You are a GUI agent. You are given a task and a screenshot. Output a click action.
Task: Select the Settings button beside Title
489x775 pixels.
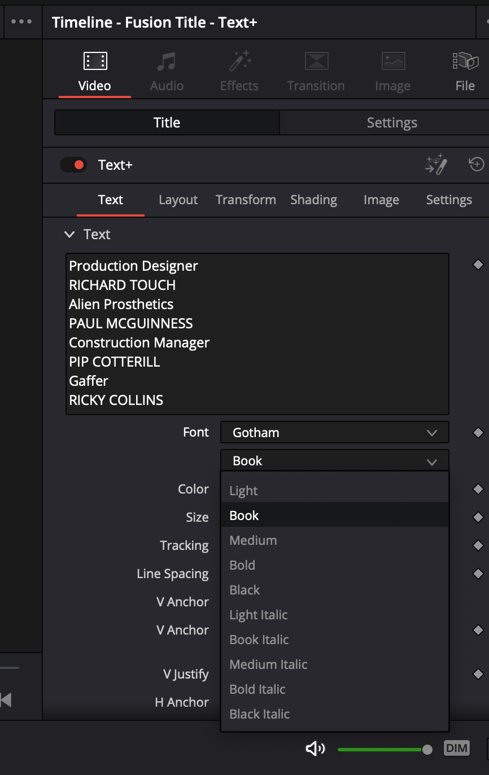pyautogui.click(x=392, y=122)
